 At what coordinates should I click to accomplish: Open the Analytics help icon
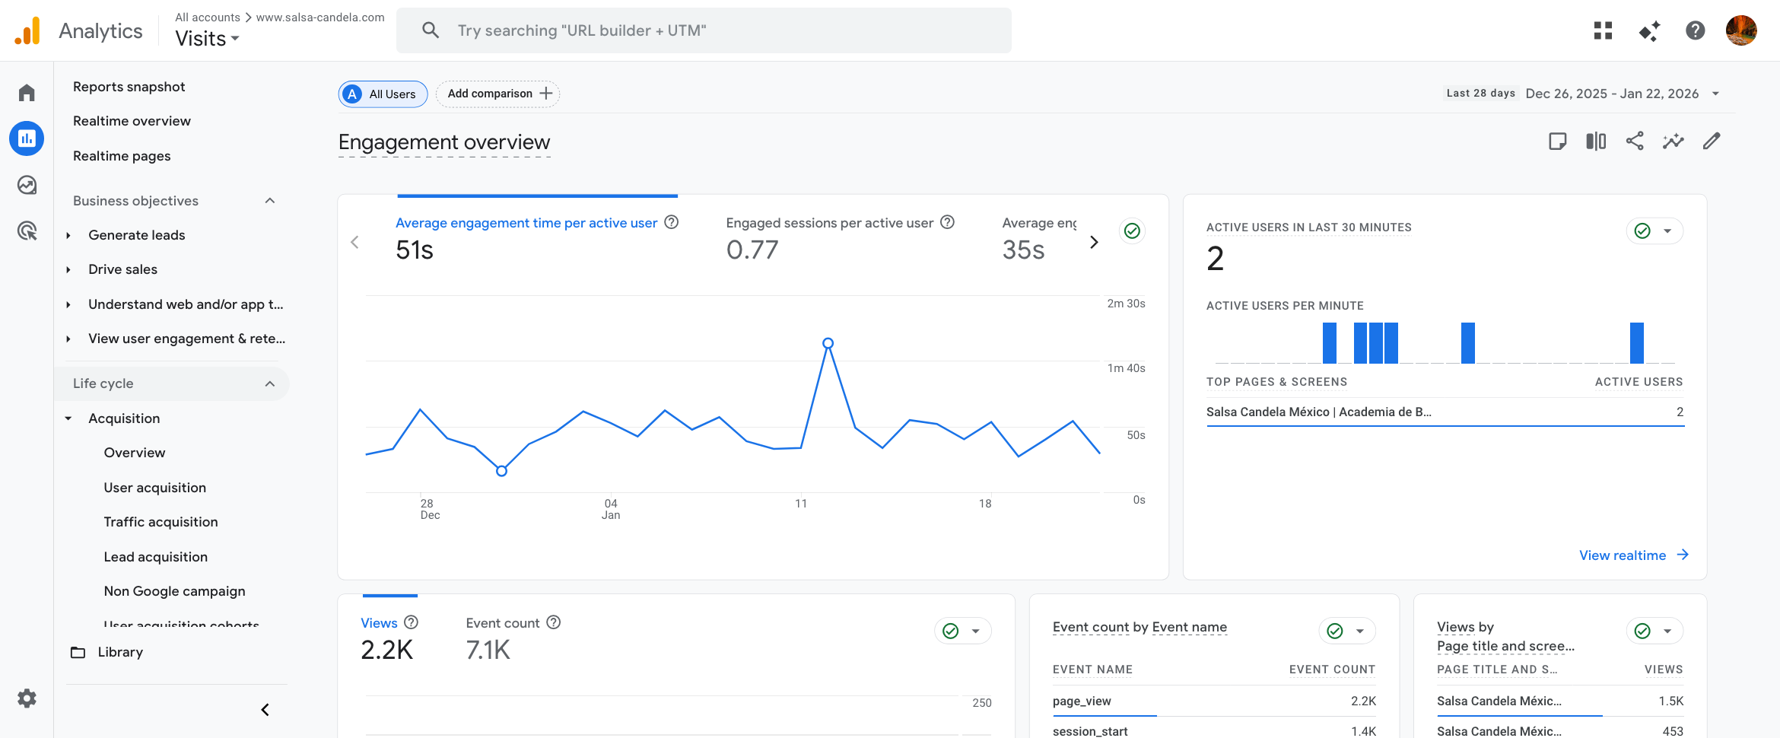tap(1695, 30)
